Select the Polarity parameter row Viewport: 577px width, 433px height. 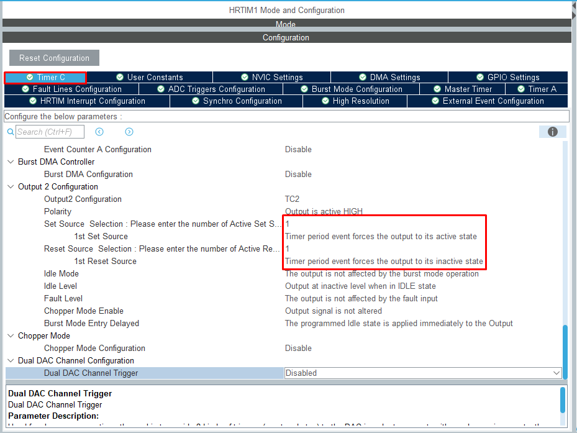(283, 212)
